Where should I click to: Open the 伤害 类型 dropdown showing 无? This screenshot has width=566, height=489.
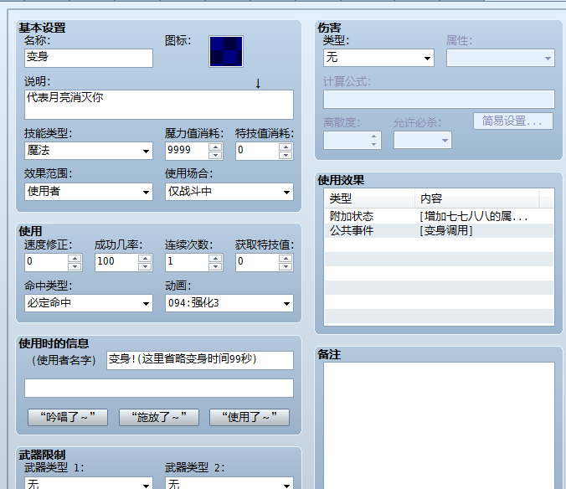[x=378, y=58]
